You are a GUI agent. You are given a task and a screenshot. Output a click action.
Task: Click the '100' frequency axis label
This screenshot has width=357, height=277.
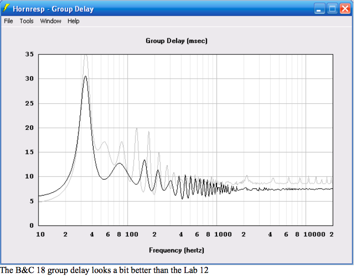coord(132,234)
